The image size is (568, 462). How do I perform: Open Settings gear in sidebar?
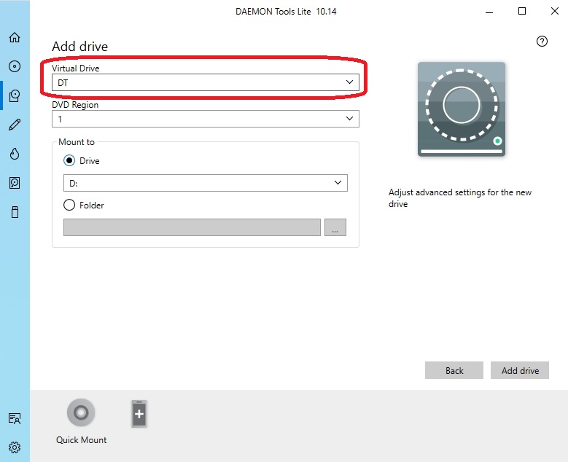15,447
